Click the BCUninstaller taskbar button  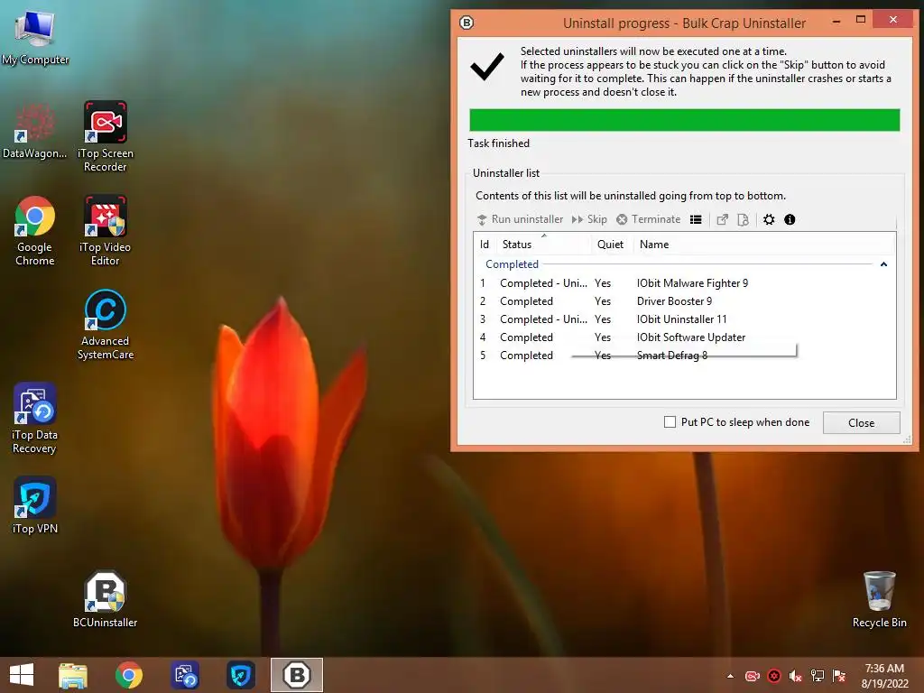[x=296, y=675]
